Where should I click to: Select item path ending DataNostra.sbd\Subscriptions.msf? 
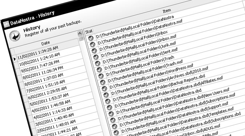coord(177,110)
